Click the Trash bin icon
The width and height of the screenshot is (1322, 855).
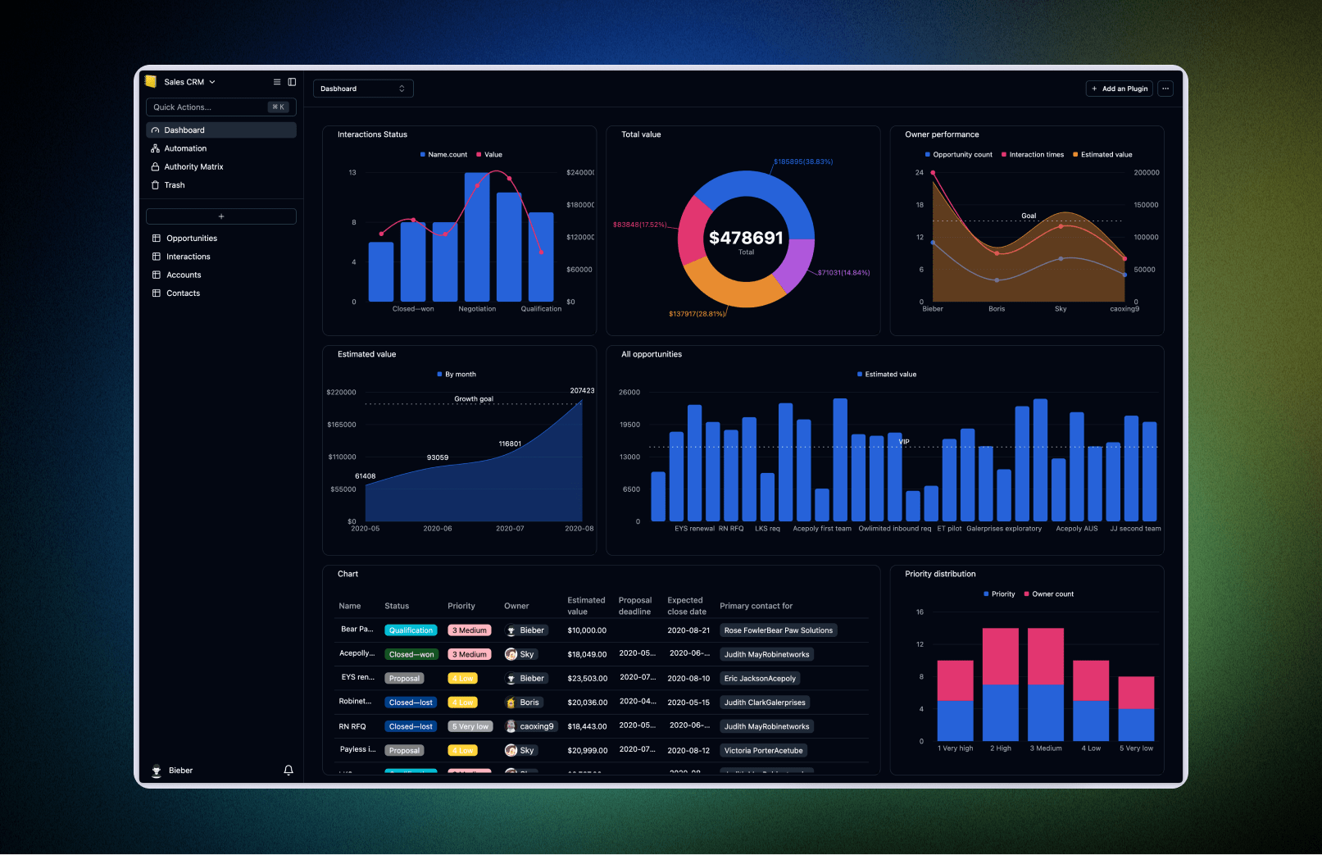pyautogui.click(x=156, y=185)
